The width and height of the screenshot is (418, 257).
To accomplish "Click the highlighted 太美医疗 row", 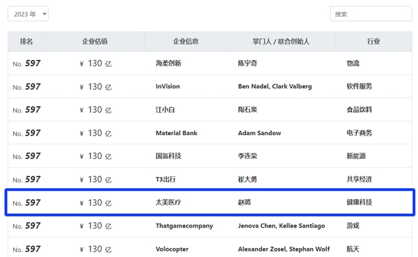I will [x=210, y=203].
